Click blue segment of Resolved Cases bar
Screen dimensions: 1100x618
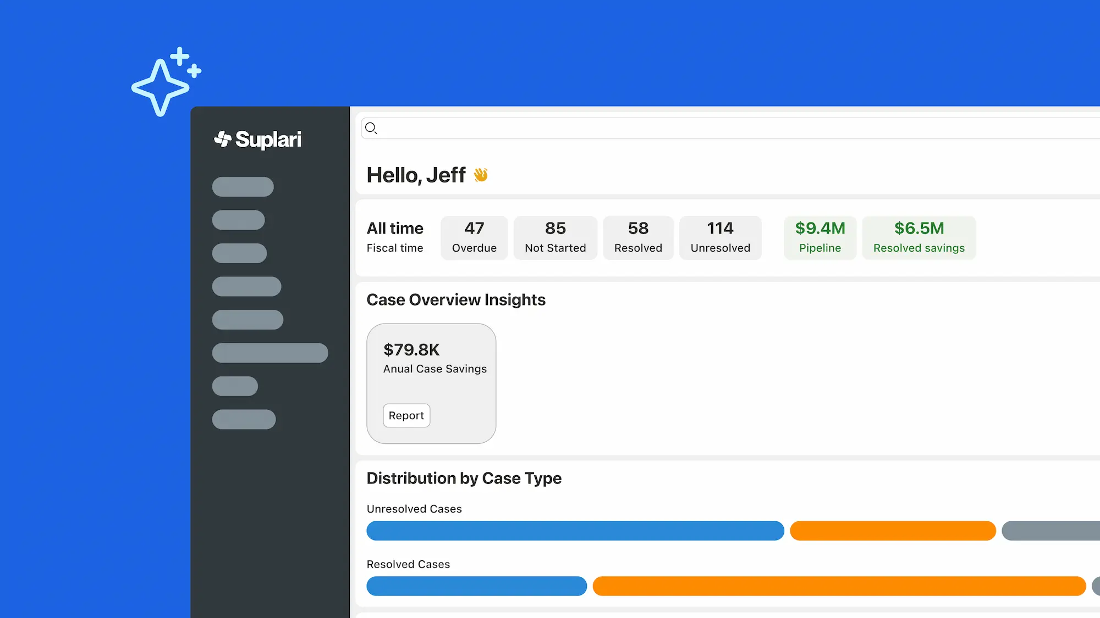pyautogui.click(x=476, y=586)
